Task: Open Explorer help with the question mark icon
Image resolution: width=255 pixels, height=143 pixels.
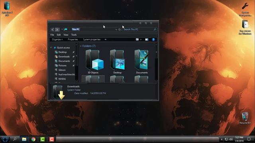Action: [x=153, y=39]
